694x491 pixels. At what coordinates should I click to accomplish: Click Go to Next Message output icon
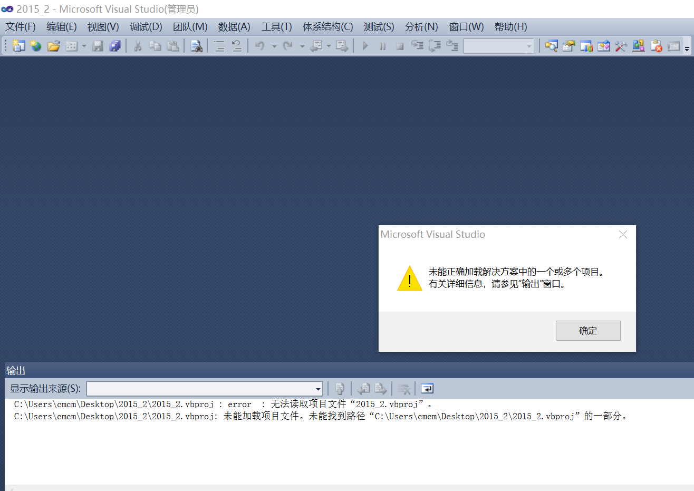[380, 389]
